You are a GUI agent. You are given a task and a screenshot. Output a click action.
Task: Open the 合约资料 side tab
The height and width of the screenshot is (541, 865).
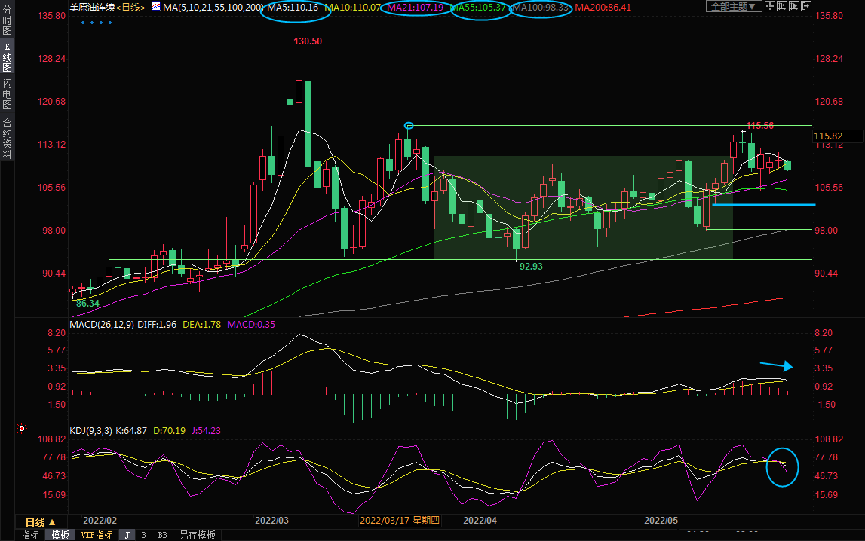[x=7, y=139]
